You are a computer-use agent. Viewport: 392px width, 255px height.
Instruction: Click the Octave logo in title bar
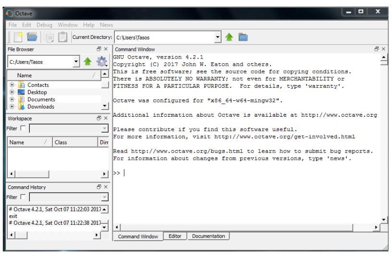click(10, 13)
